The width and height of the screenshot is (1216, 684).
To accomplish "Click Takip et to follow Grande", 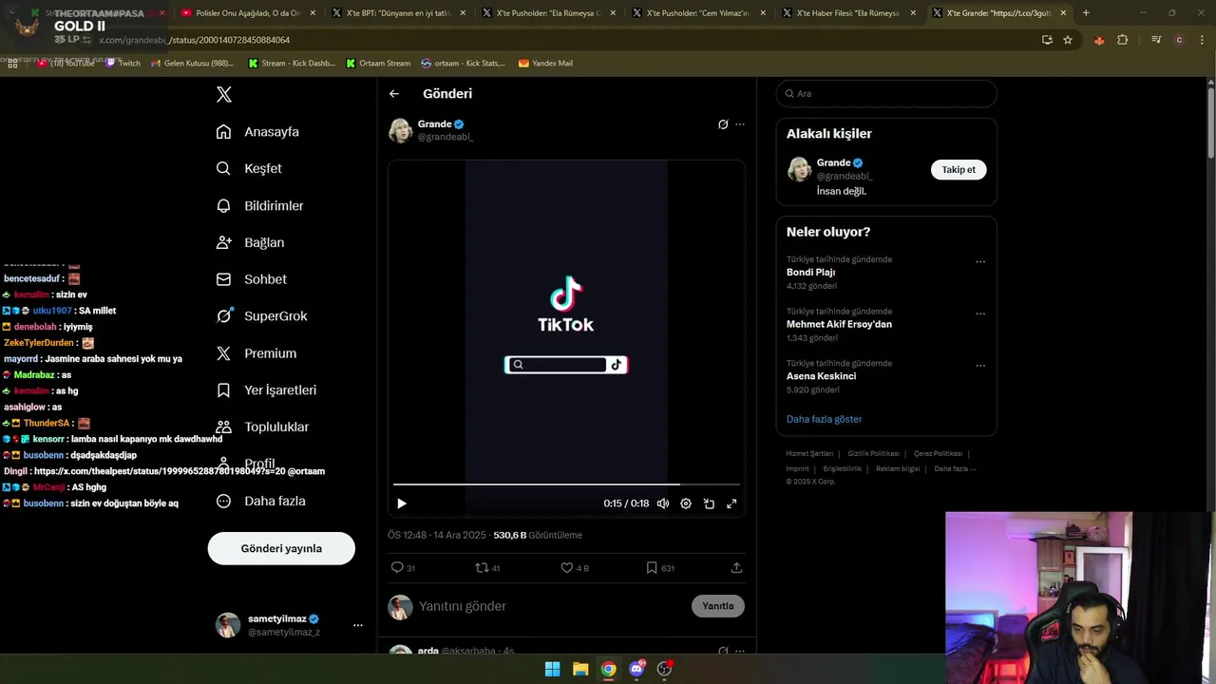I will tap(959, 170).
